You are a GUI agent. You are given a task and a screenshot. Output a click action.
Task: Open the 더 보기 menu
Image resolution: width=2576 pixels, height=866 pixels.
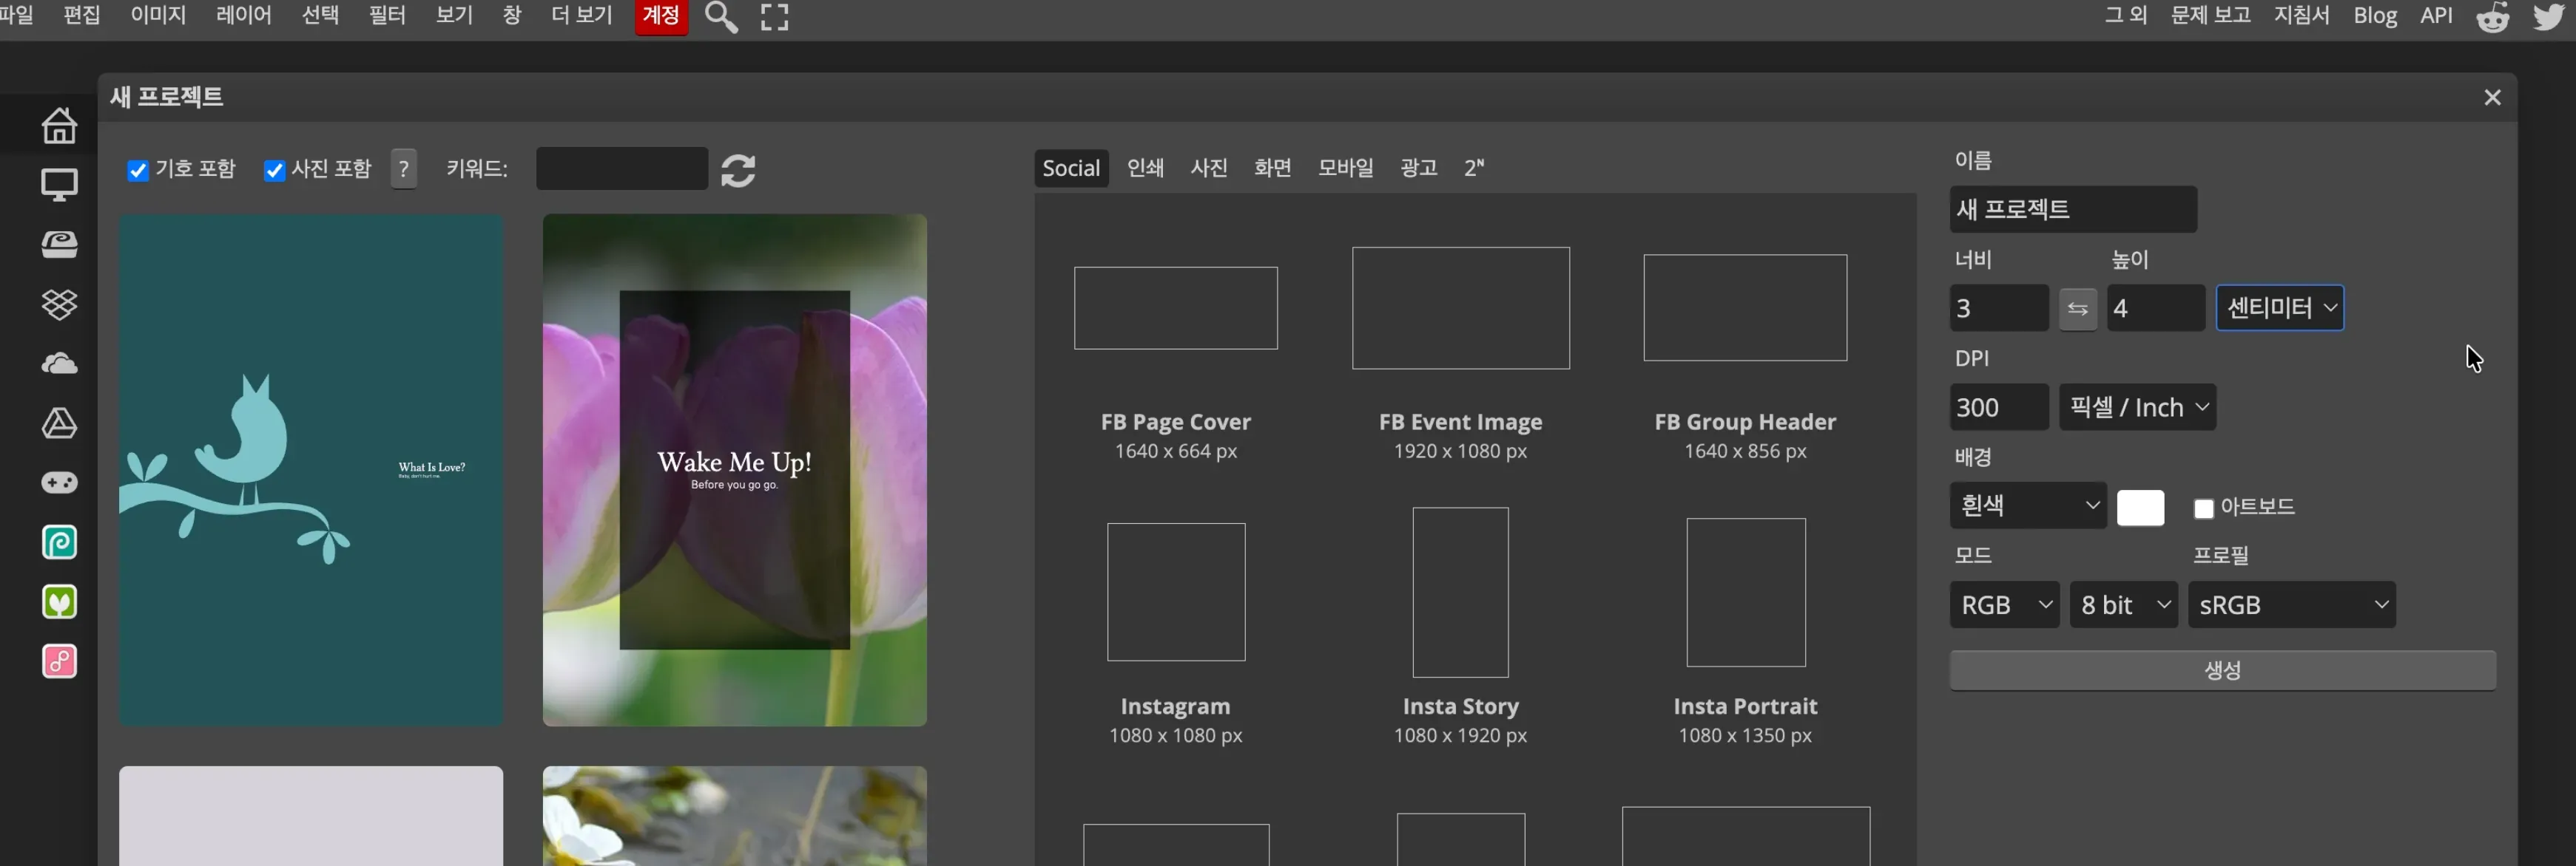pyautogui.click(x=581, y=16)
